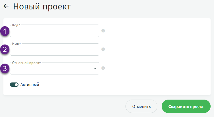Click the back arrow beside Новый проект
This screenshot has height=117, width=214.
[6, 6]
